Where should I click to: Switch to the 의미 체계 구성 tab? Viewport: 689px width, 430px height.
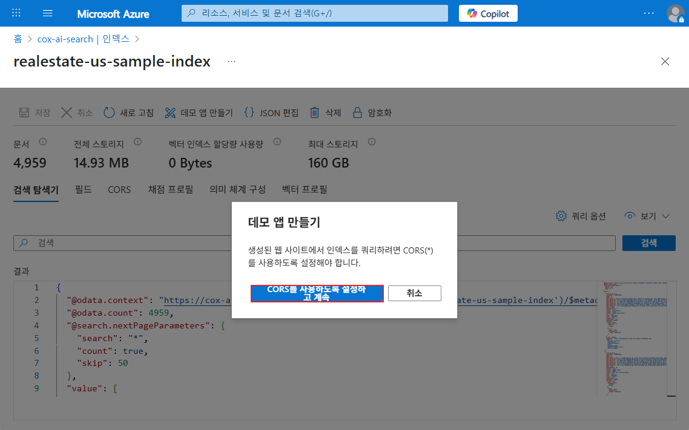pyautogui.click(x=238, y=189)
